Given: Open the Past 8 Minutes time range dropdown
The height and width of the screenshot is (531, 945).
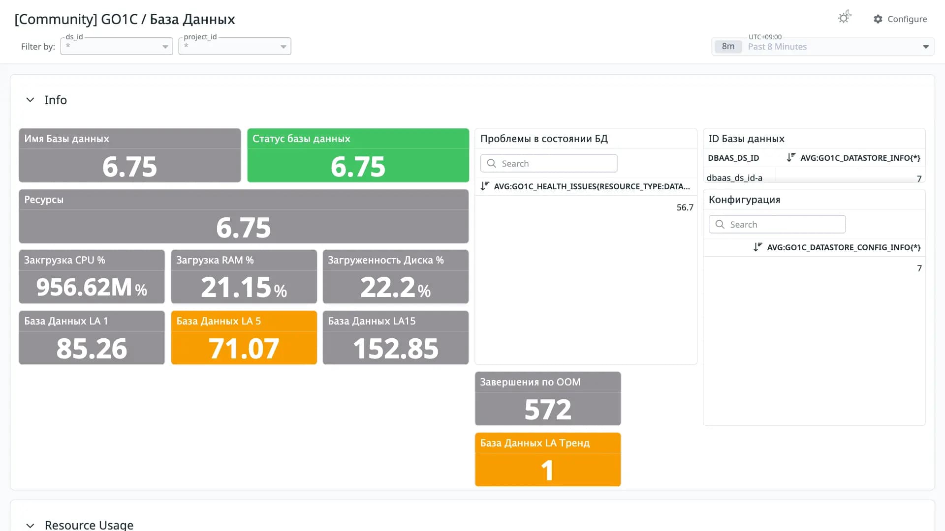Looking at the screenshot, I should (x=822, y=47).
